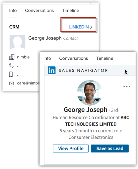Click the email envelope icon

[x=11, y=84]
